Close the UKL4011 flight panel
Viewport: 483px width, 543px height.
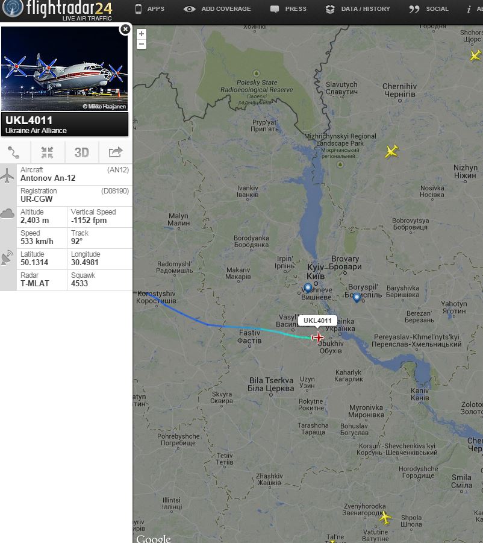pyautogui.click(x=125, y=29)
